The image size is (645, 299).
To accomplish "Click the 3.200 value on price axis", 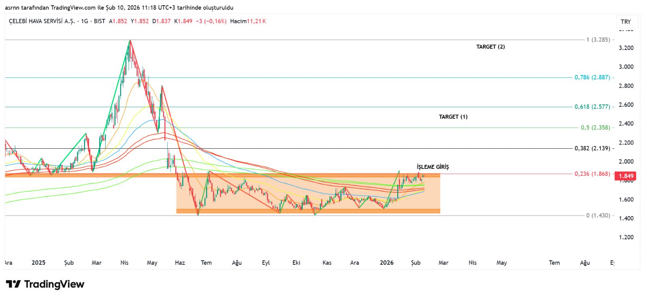I will 626,48.
